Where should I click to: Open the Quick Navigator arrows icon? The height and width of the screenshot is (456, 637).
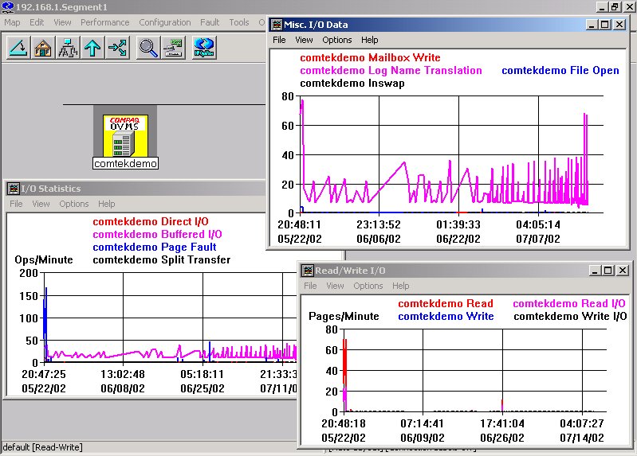pos(117,48)
